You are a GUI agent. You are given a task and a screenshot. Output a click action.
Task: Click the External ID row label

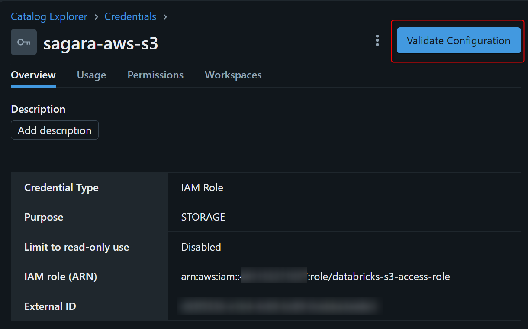[50, 306]
